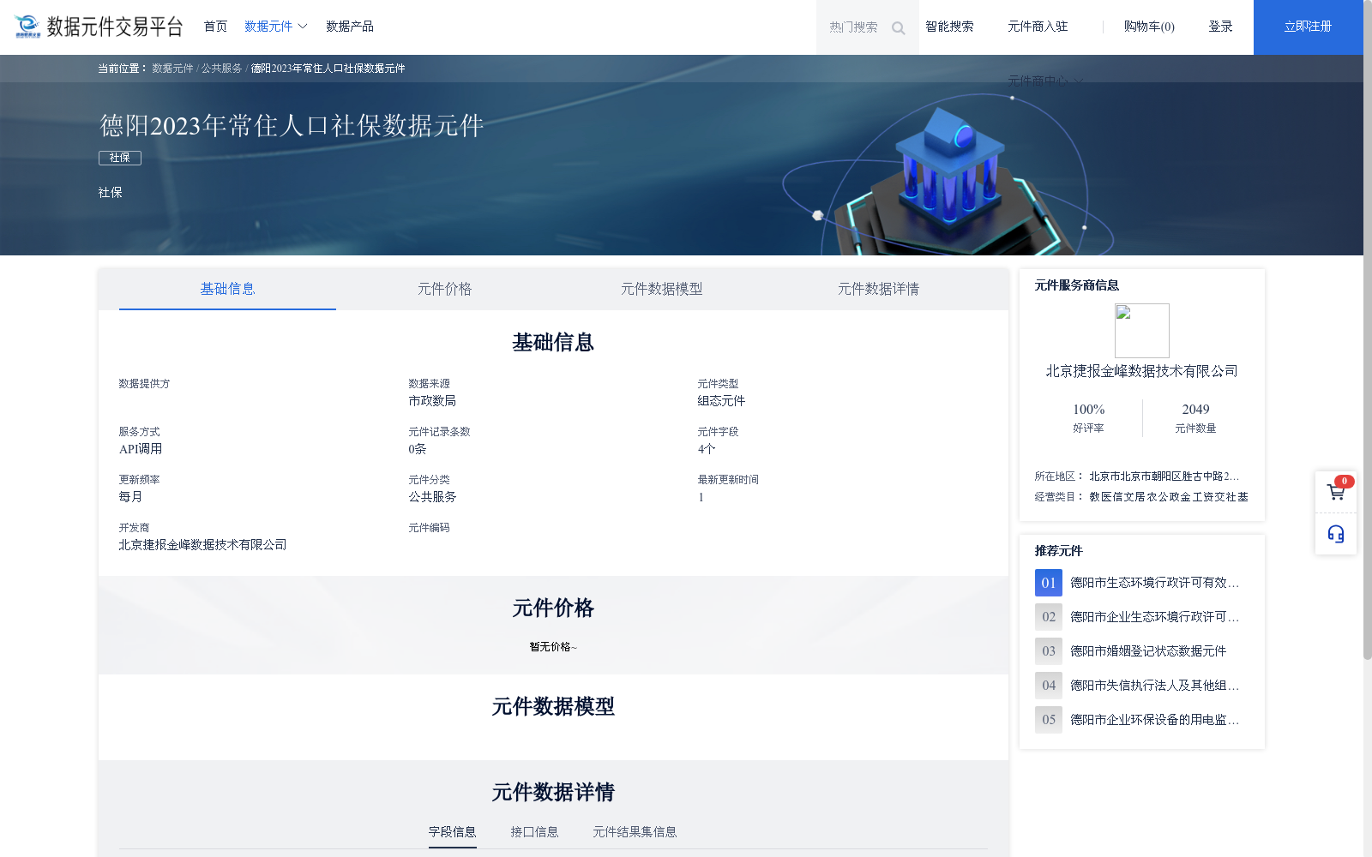Viewport: 1372px width, 857px height.
Task: Click the 2049 元件数量 value
Action: tap(1195, 410)
